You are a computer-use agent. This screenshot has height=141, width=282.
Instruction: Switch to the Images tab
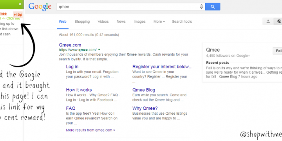tap(139, 22)
